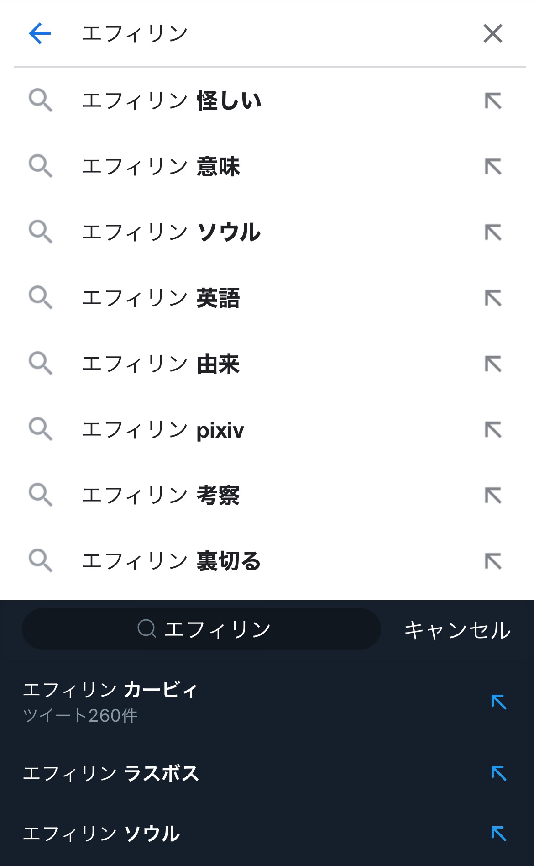Tap the magnifier beside エフィリン 怪しい

40,100
